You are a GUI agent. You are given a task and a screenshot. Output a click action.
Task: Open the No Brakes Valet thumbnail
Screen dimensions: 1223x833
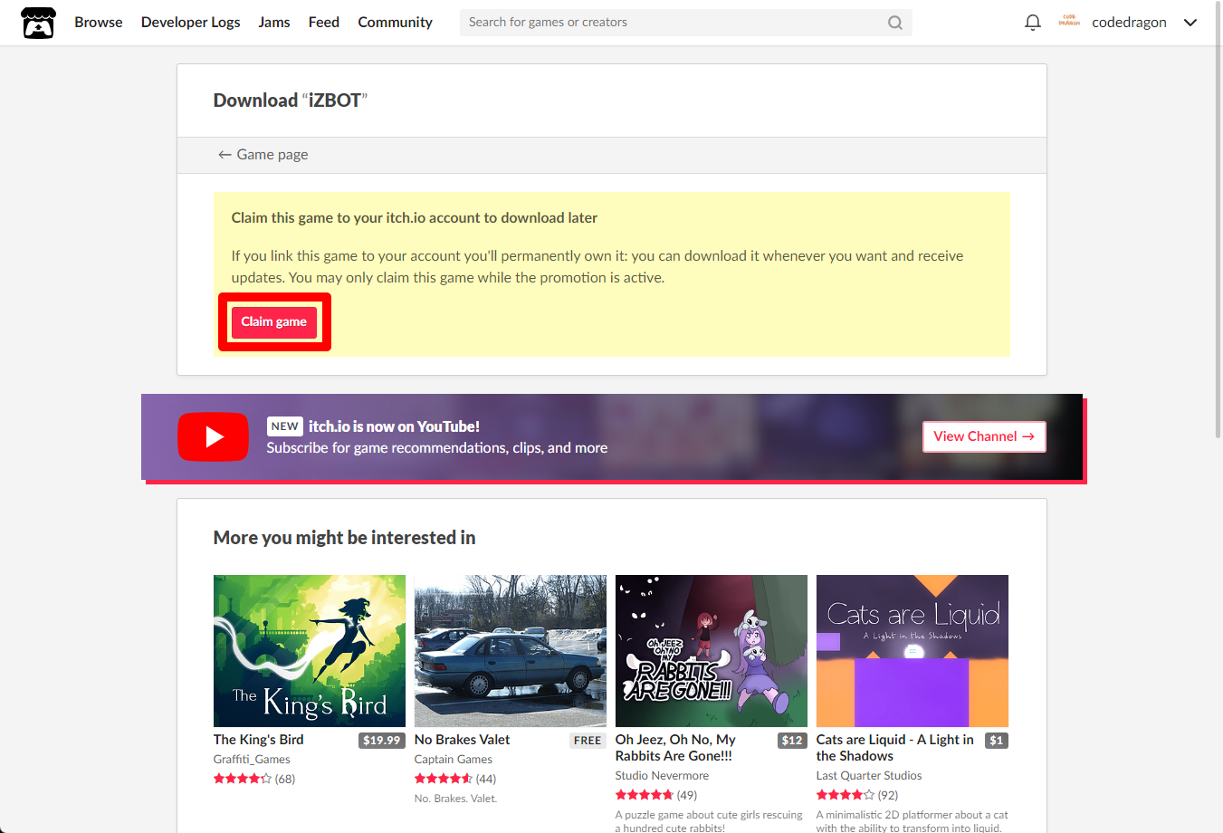tap(511, 651)
